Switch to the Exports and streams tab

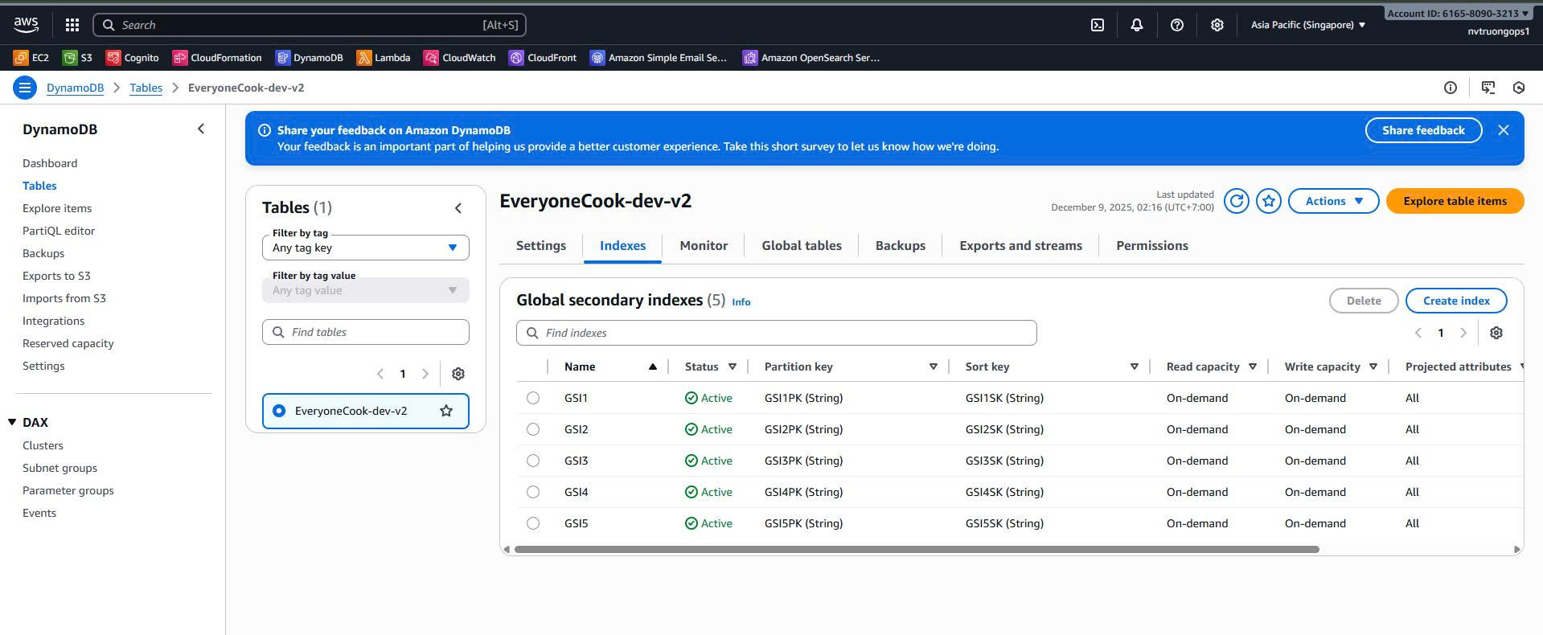(x=1020, y=246)
